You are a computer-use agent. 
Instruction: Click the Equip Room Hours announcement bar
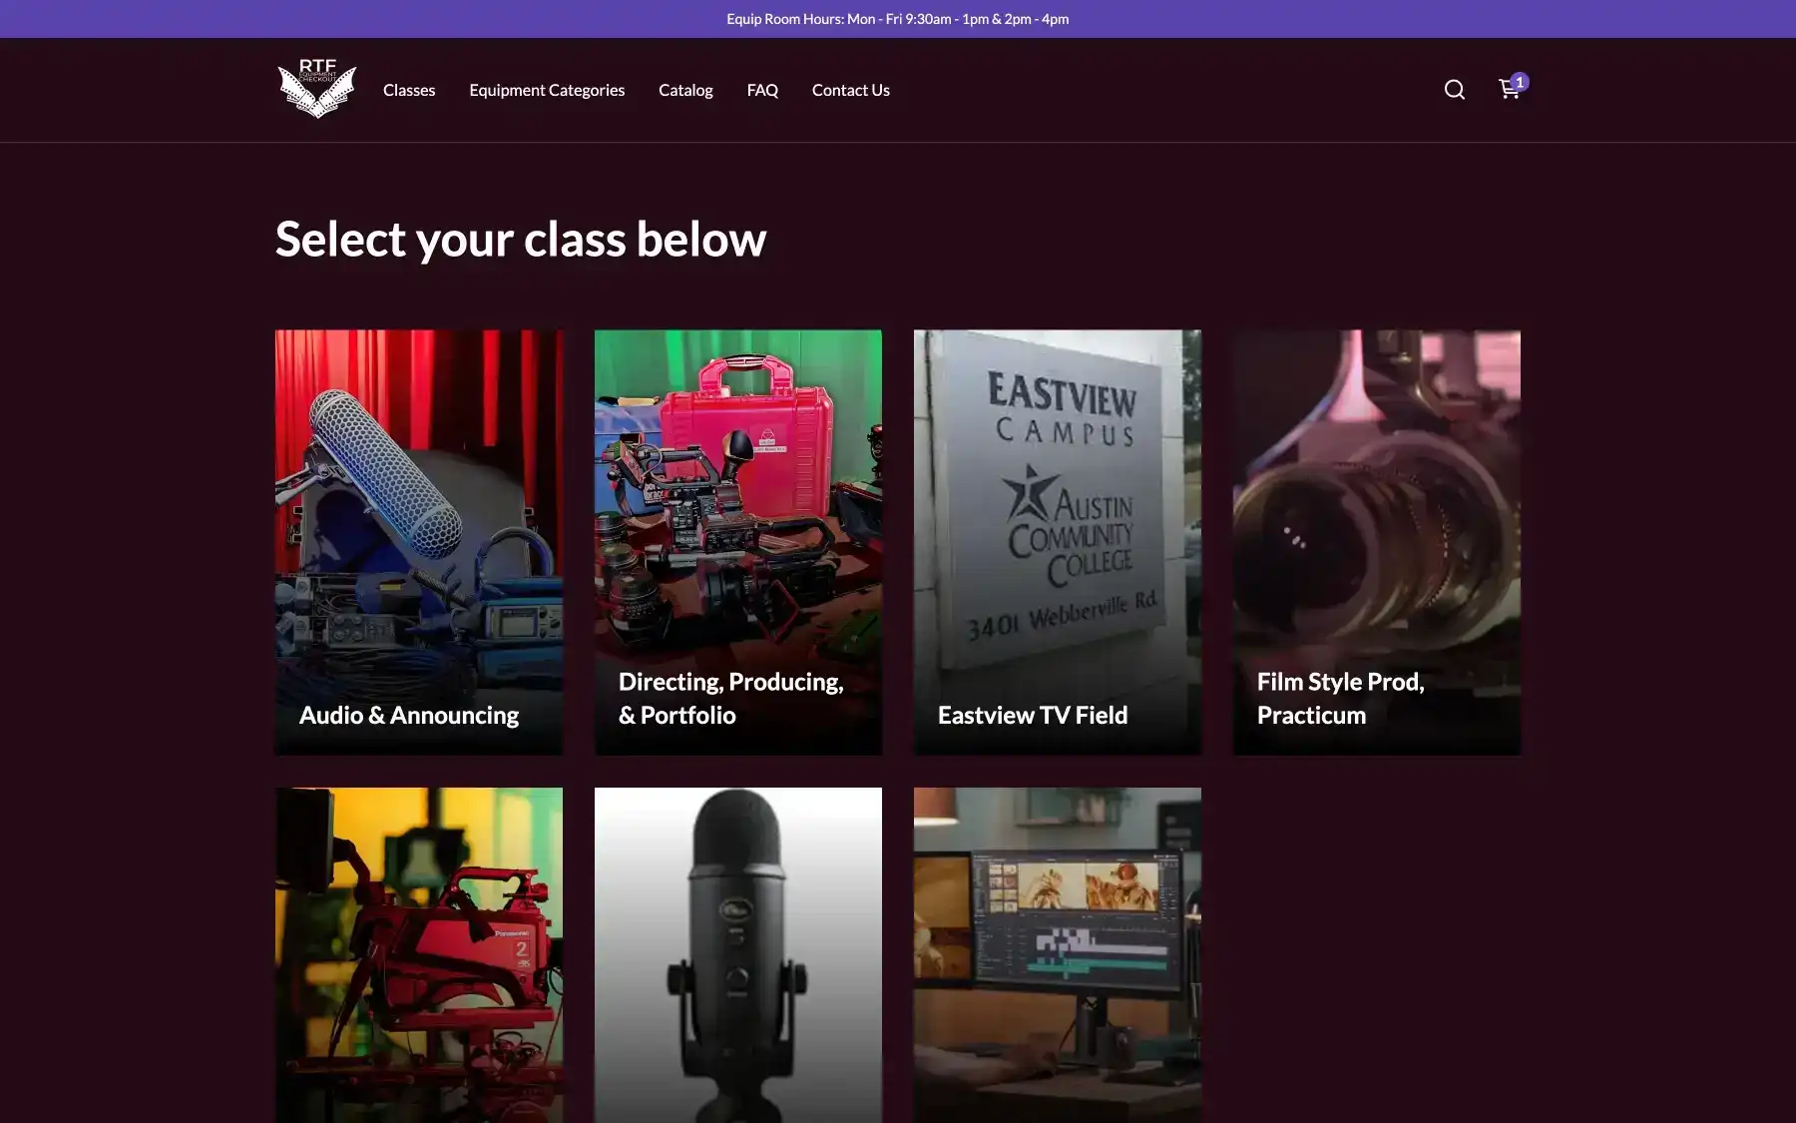[898, 19]
